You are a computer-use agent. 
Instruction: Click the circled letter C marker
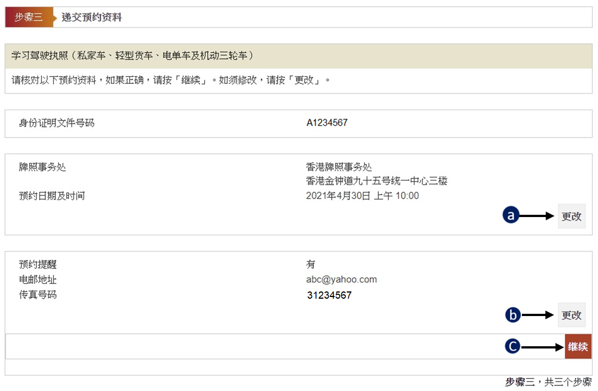(x=512, y=347)
